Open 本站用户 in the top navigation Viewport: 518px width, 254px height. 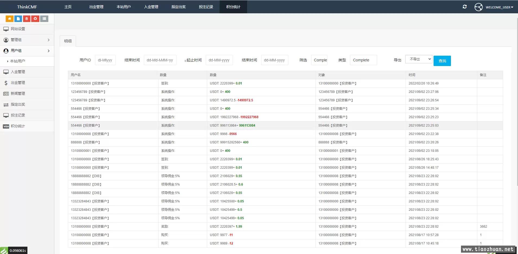[124, 7]
